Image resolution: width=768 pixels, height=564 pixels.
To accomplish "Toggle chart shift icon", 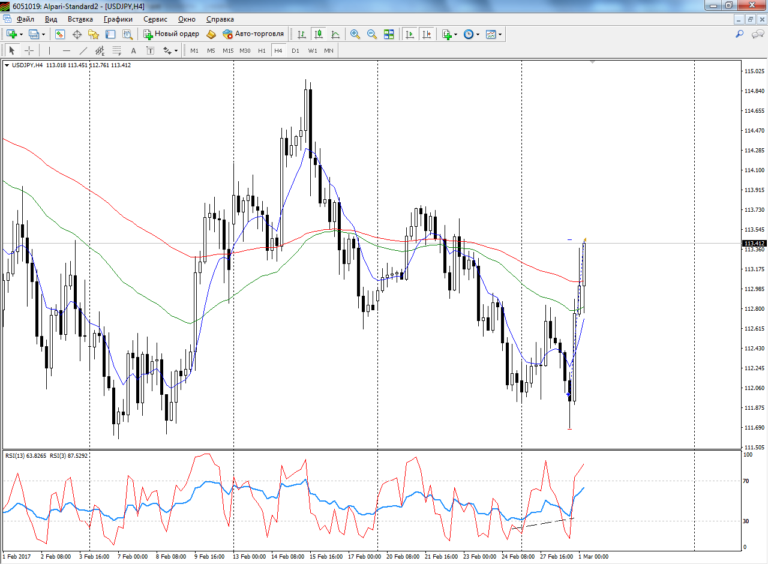I will point(427,34).
